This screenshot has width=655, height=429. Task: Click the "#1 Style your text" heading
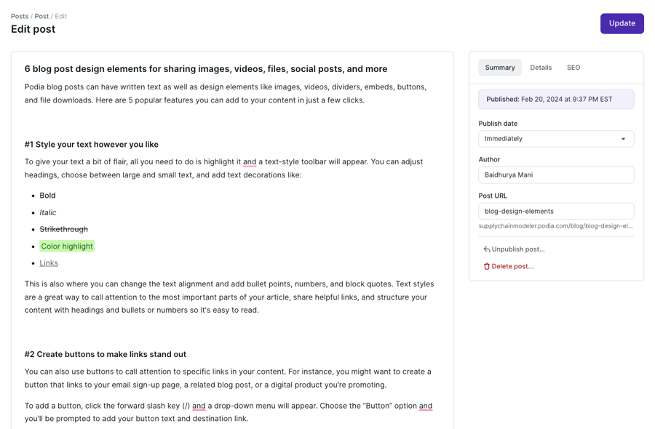(x=92, y=145)
